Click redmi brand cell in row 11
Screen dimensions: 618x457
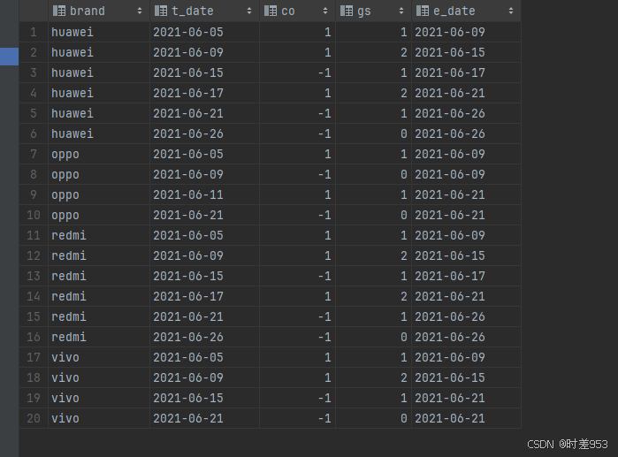pos(99,235)
